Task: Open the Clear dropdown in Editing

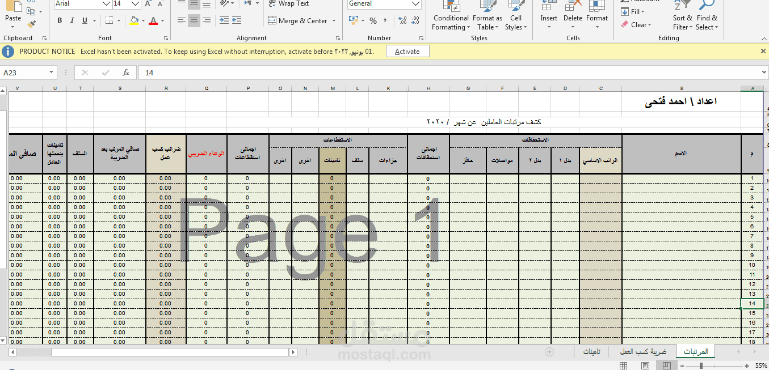Action: [636, 25]
